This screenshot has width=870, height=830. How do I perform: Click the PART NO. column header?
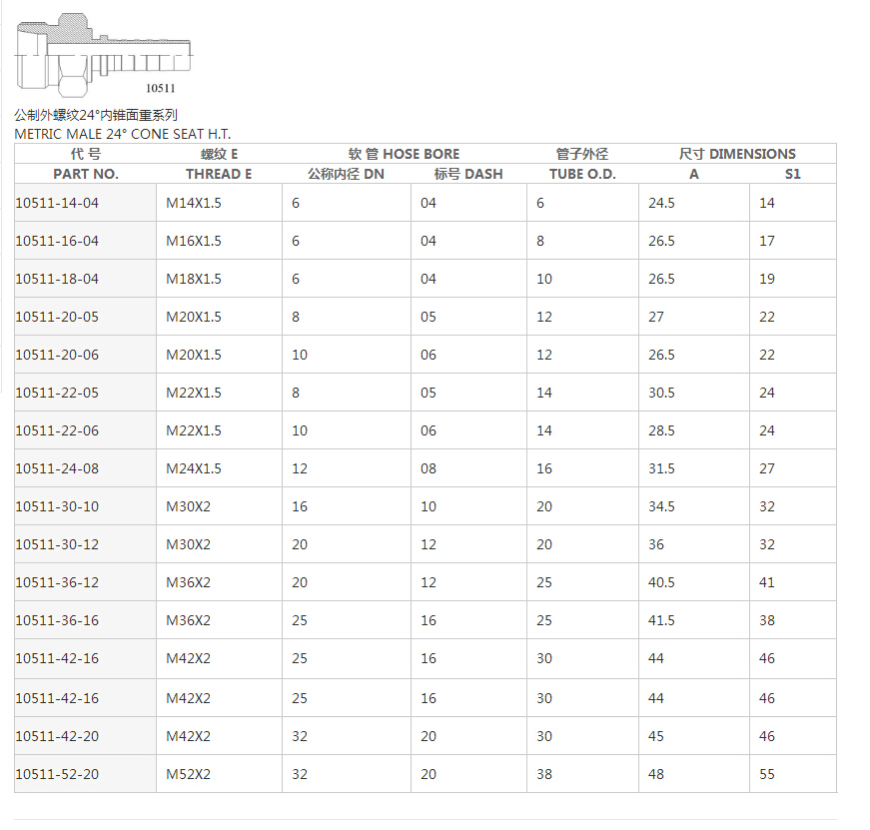pyautogui.click(x=86, y=174)
